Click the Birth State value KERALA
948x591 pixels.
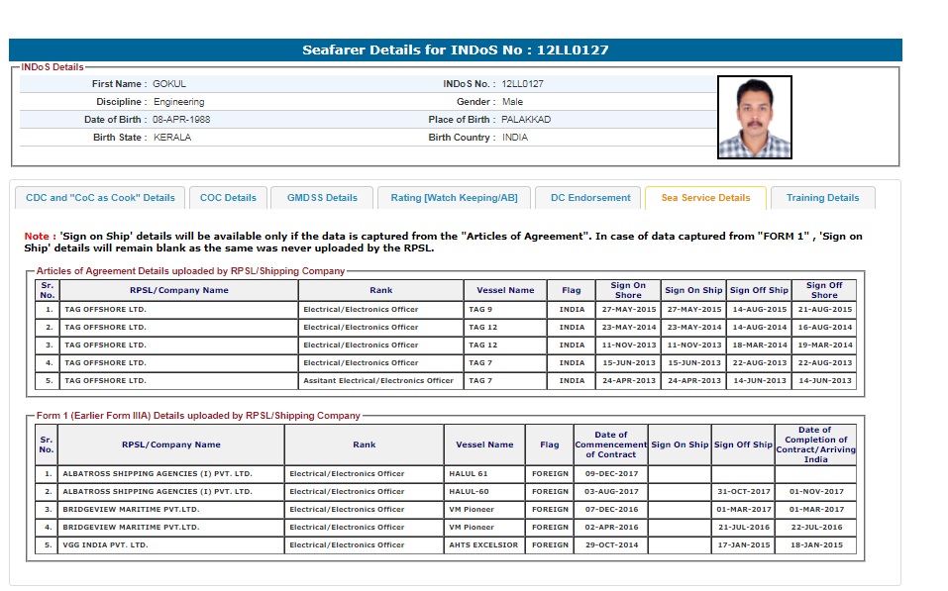pos(172,138)
